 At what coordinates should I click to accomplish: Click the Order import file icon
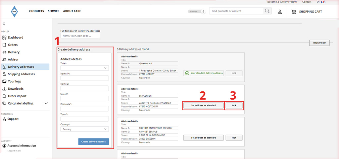click(x=4, y=96)
